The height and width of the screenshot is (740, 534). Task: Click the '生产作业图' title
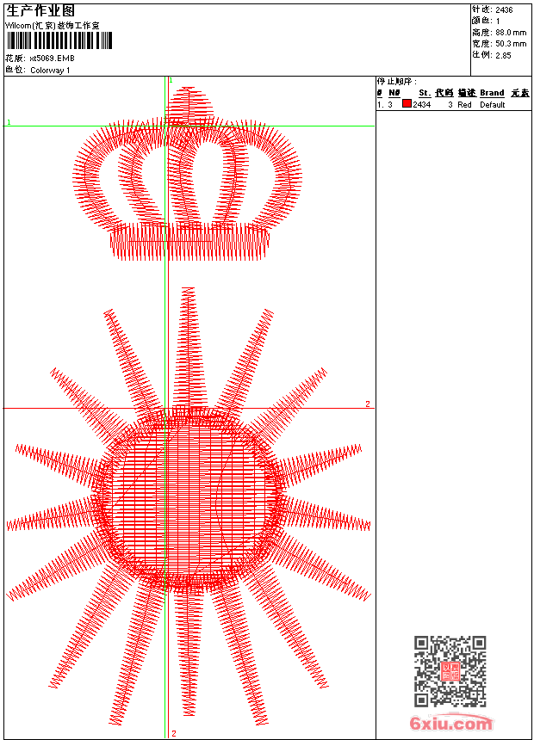click(40, 10)
